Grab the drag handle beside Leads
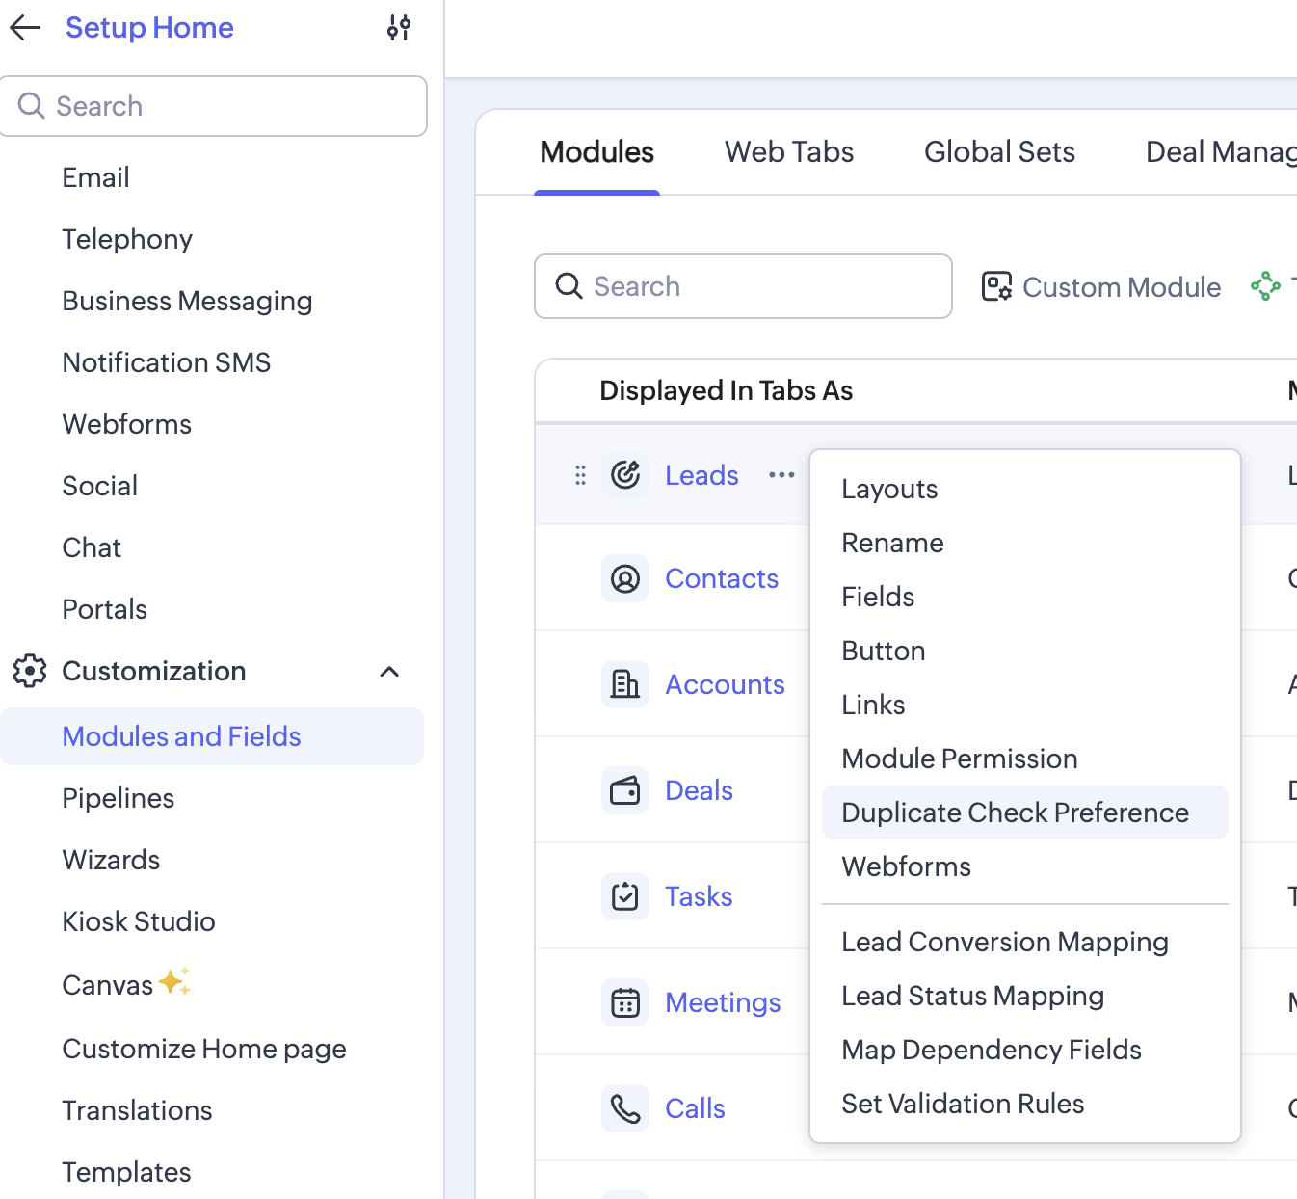Viewport: 1297px width, 1199px height. (580, 475)
